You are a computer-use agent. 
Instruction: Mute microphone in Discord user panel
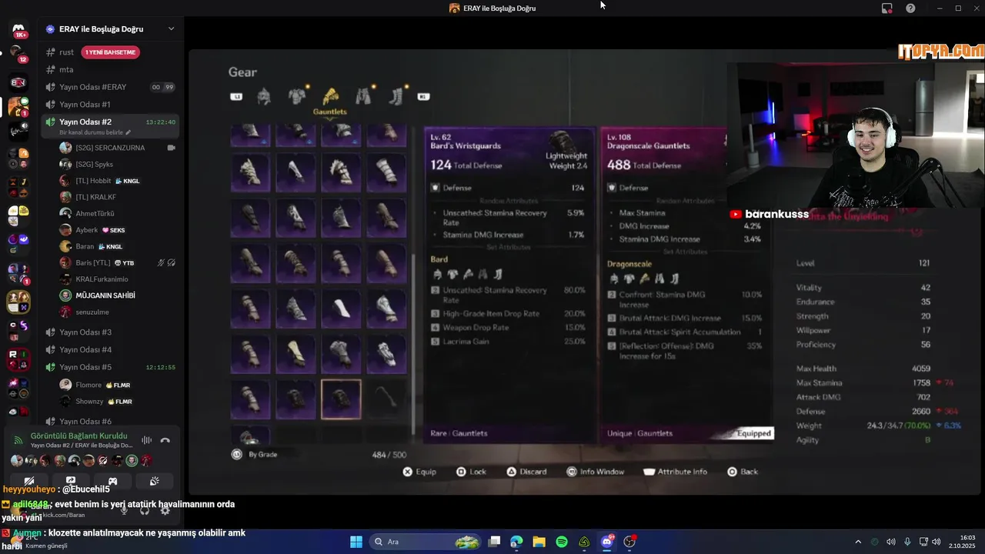coord(125,509)
